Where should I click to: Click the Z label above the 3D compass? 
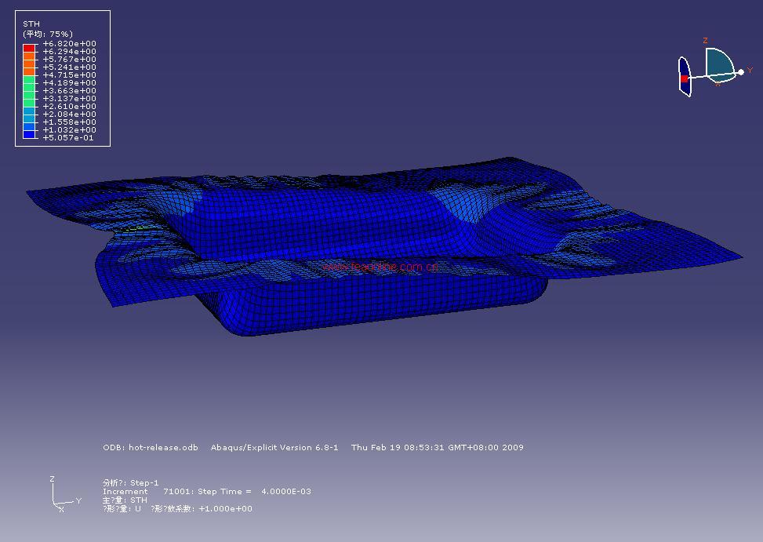tap(706, 40)
